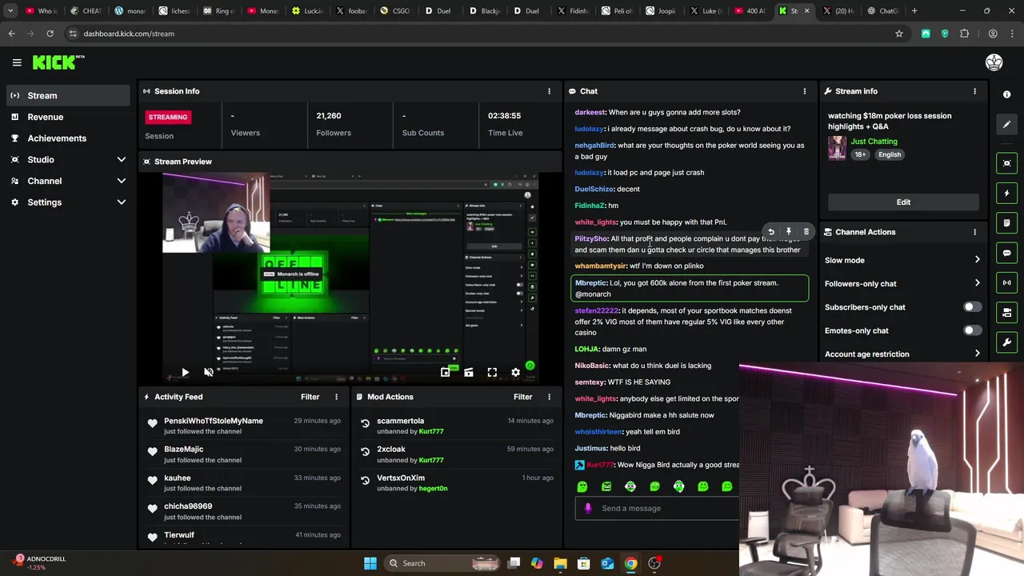
Task: Reply to the hovered PiitzySho message
Action: point(771,232)
